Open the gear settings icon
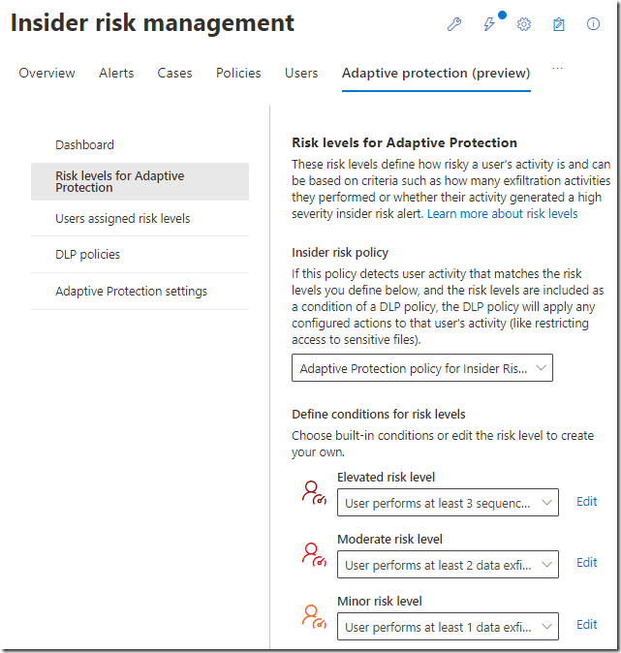Viewport: 621px width, 653px height. pos(524,24)
